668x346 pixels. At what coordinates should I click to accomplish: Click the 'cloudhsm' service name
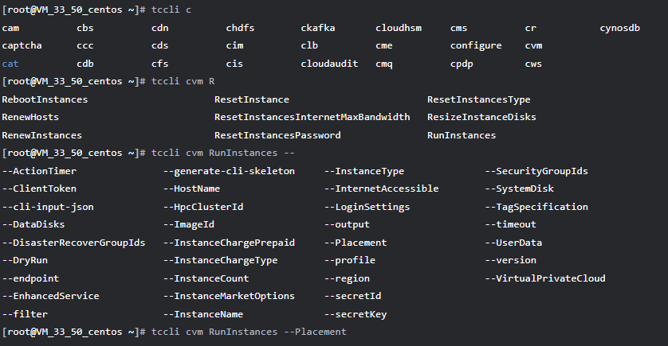pos(399,28)
